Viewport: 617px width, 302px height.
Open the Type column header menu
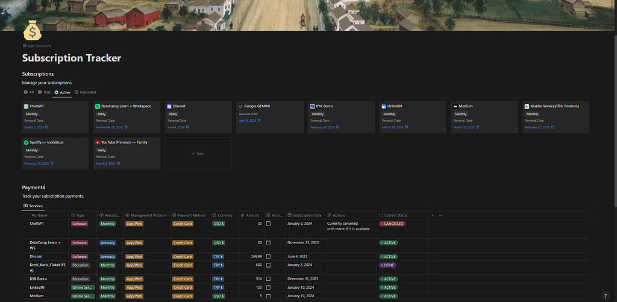coord(83,215)
